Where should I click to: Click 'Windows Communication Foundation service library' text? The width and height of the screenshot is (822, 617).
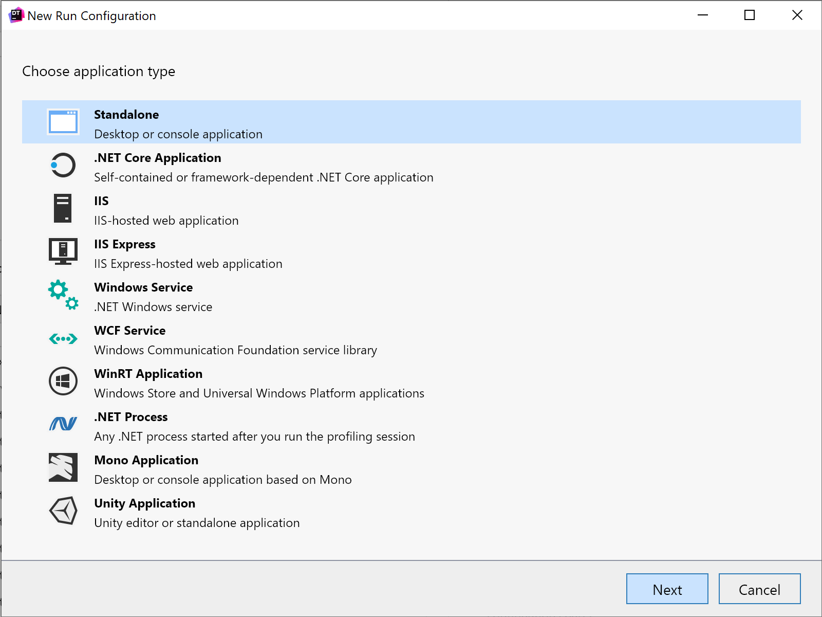pyautogui.click(x=236, y=350)
